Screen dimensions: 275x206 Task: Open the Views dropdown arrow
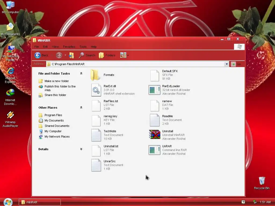128,55
